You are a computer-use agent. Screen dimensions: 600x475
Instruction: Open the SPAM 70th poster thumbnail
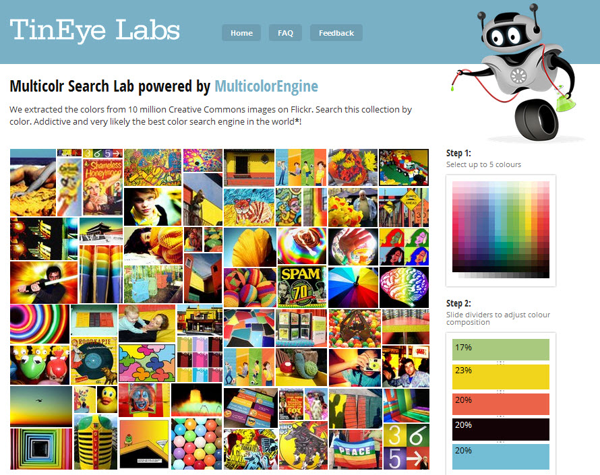(301, 287)
